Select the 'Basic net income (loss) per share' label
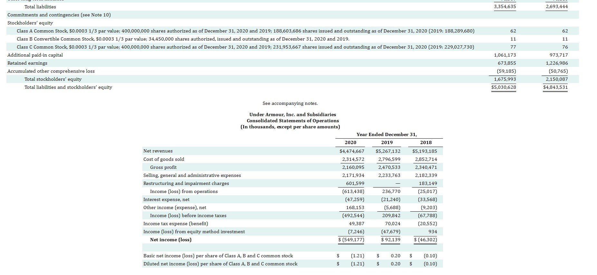Viewport: 597px width, 275px height. click(x=218, y=256)
